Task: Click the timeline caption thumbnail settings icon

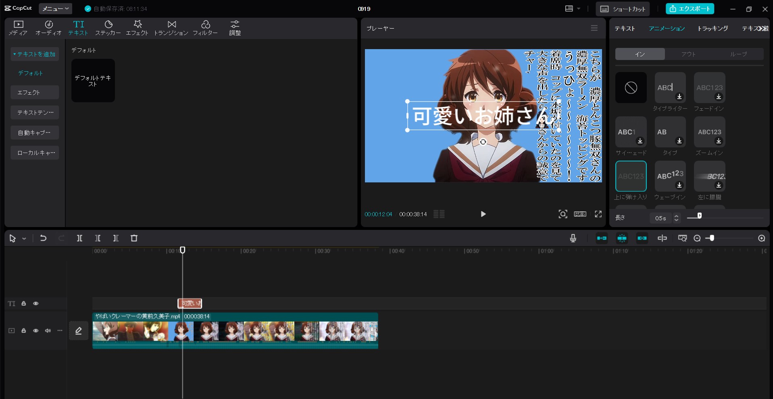Action: pos(682,238)
